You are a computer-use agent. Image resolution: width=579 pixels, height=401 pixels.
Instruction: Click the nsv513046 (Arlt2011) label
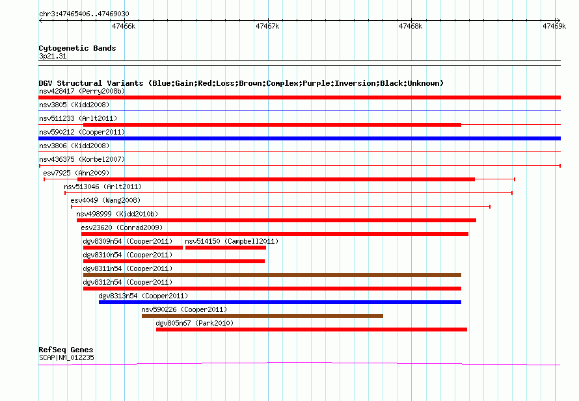coord(103,187)
